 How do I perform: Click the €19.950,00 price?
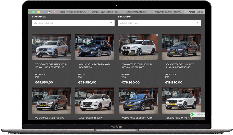173,82
